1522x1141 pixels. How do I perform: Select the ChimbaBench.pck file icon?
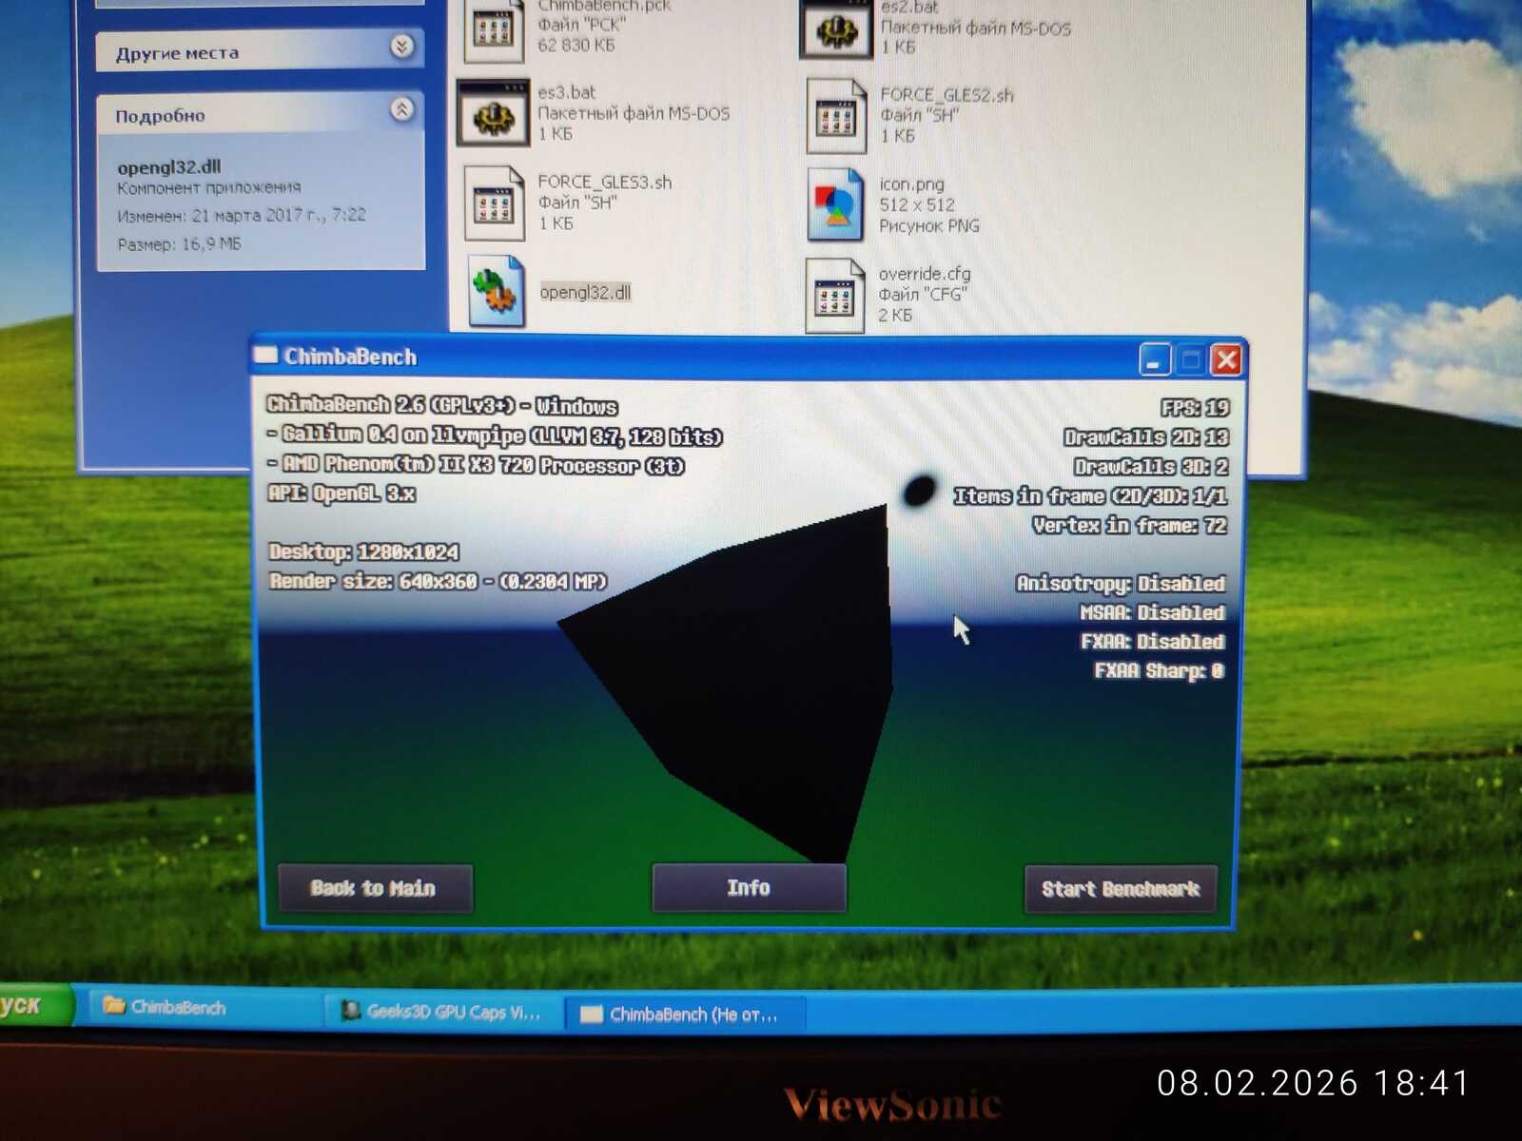point(494,29)
